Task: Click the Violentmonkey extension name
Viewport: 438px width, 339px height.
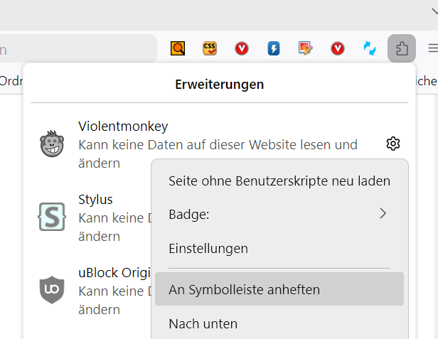Action: pos(123,127)
